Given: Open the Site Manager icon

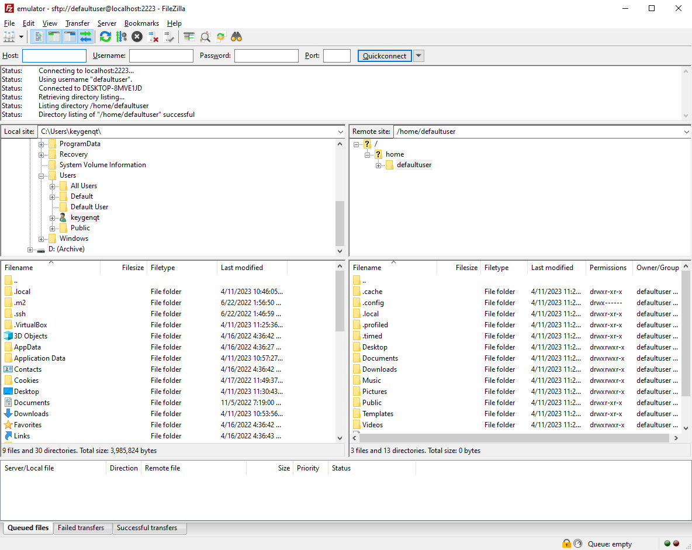Looking at the screenshot, I should (x=9, y=37).
